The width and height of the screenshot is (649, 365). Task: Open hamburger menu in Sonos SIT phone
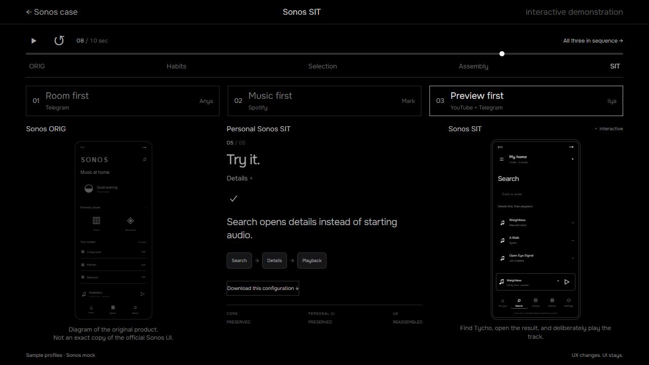pyautogui.click(x=501, y=159)
